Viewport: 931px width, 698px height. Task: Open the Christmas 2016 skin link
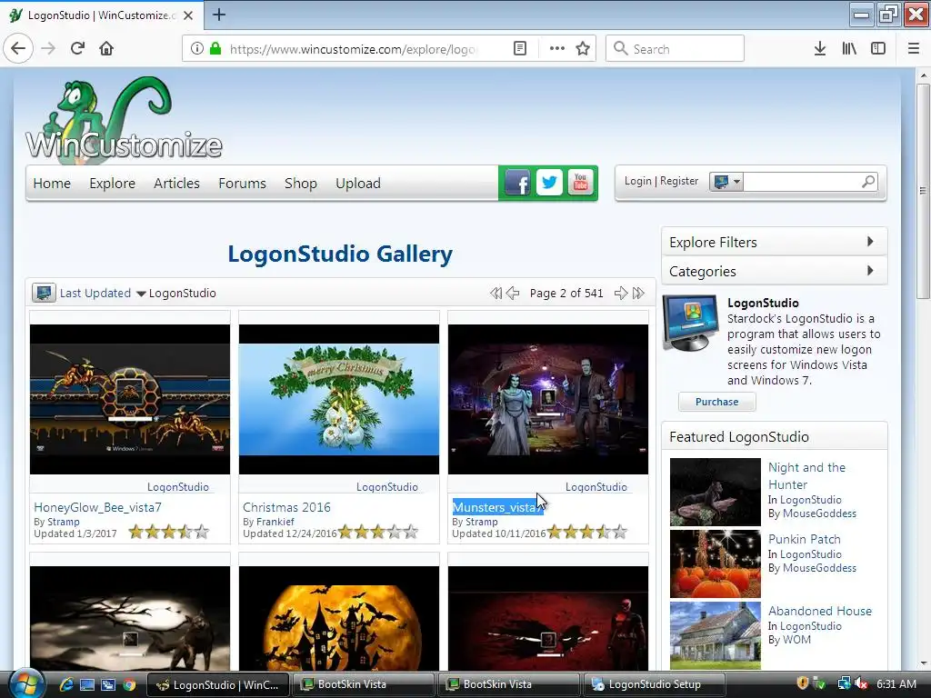286,507
